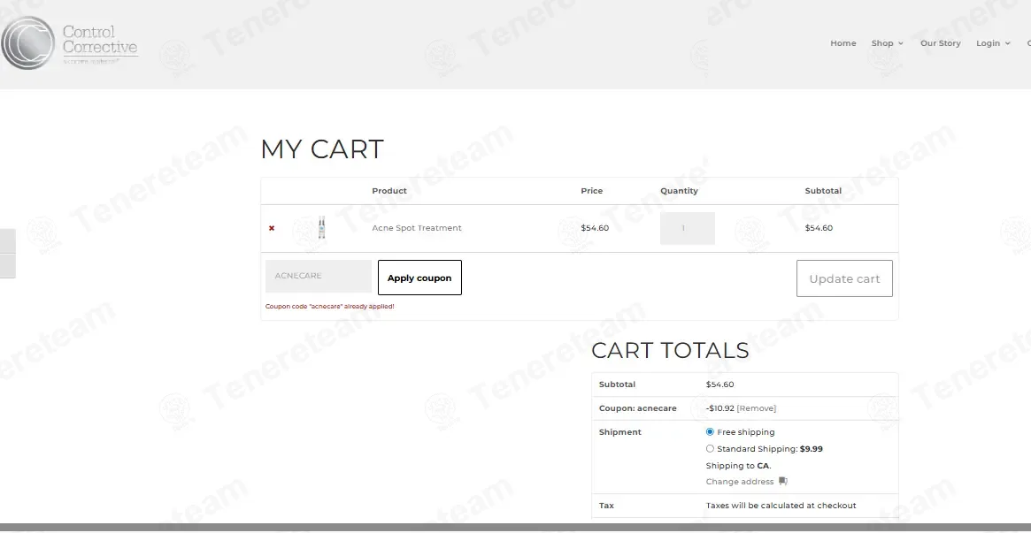Select the Free shipping option
1031x533 pixels.
tap(710, 432)
